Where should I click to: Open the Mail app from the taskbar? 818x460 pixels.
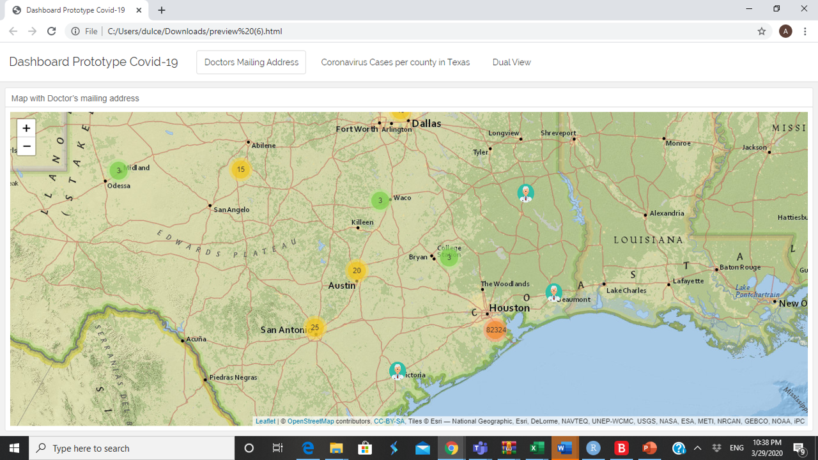422,448
